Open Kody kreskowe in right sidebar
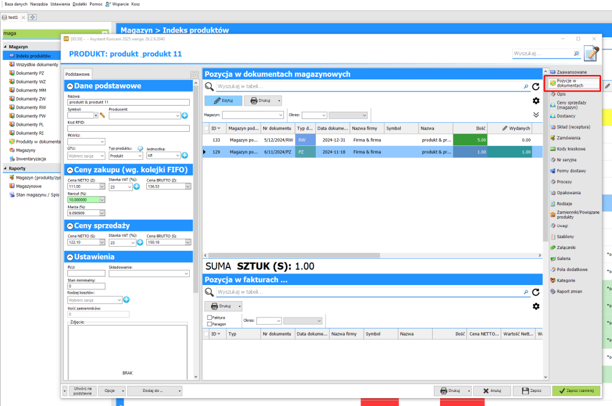Screen dimensions: 612x406 570,148
